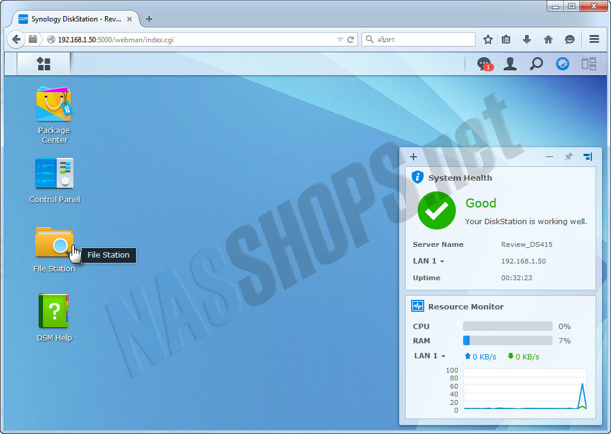
Task: Open Package Center desktop icon
Action: click(x=54, y=104)
